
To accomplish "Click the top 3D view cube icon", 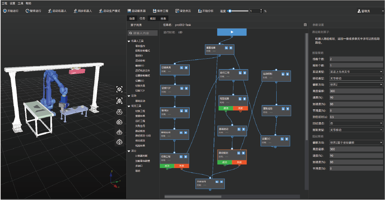I will pyautogui.click(x=119, y=89).
